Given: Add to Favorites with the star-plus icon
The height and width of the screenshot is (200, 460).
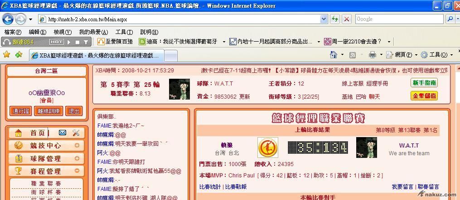Looking at the screenshot, I should tap(19, 54).
